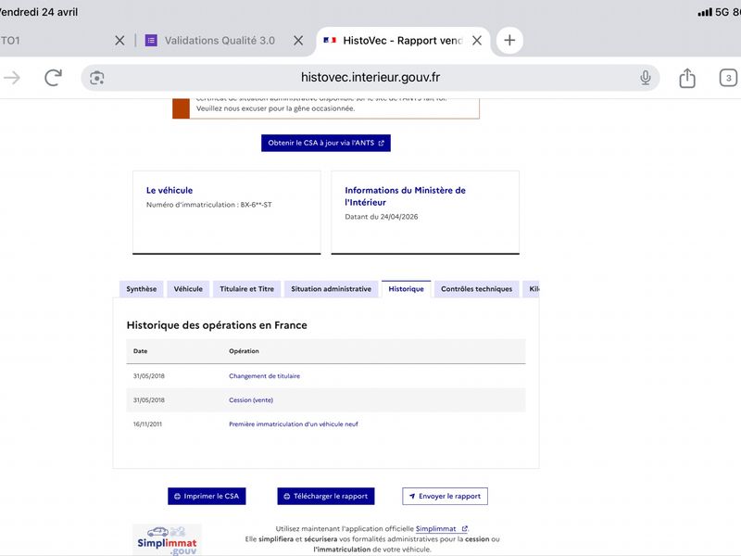Open the Synthèse tab
The width and height of the screenshot is (741, 556).
click(x=142, y=289)
